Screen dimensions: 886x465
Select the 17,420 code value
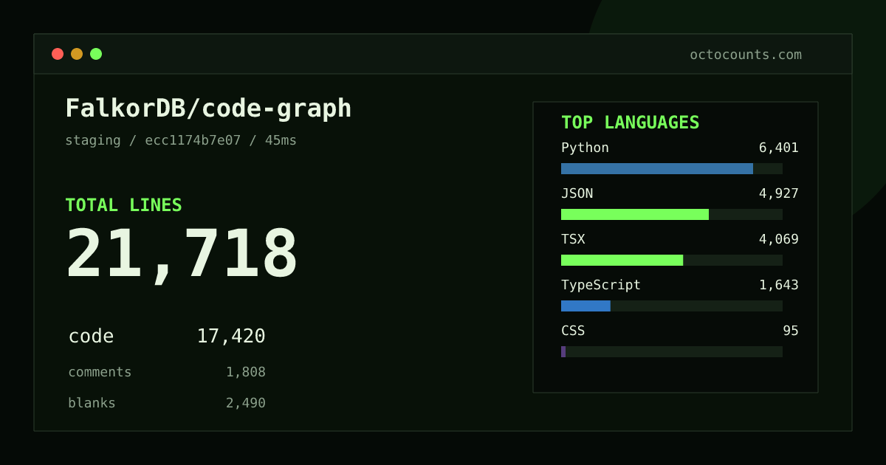coord(231,337)
